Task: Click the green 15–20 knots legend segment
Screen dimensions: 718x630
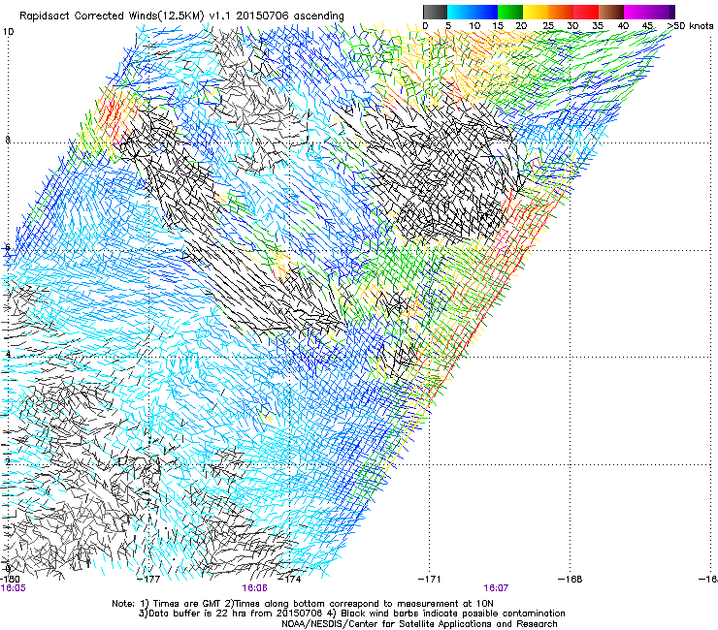Action: (510, 12)
